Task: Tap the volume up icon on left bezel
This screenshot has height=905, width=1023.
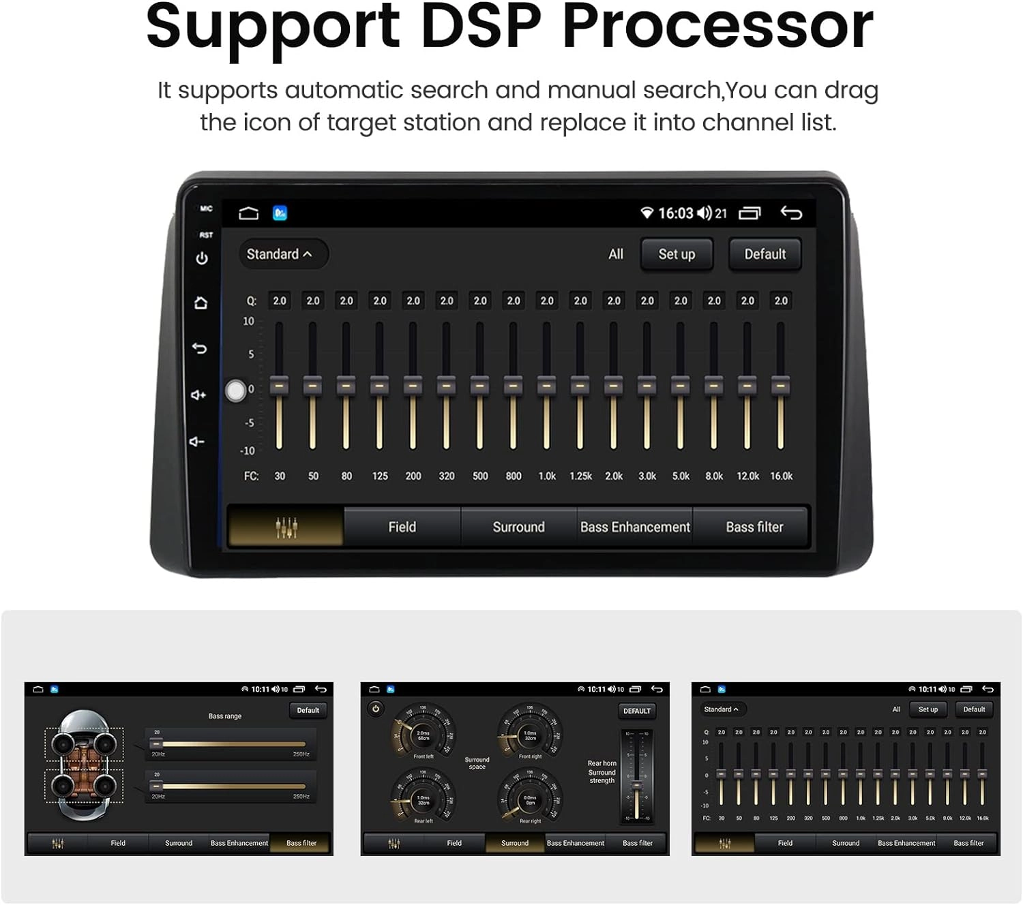Action: (x=198, y=395)
